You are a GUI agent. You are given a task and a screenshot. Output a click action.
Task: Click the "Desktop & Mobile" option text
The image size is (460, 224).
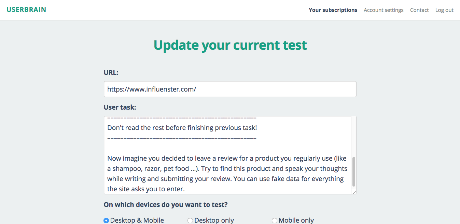137,221
